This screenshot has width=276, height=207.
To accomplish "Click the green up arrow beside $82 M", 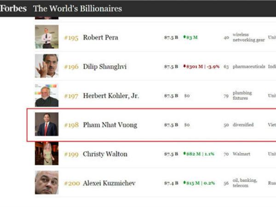I will pos(184,154).
